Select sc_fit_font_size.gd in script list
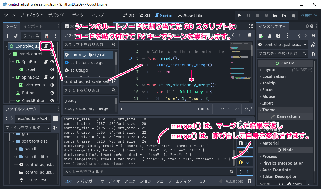Viewport: 321px width, 189px height. [x=87, y=63]
